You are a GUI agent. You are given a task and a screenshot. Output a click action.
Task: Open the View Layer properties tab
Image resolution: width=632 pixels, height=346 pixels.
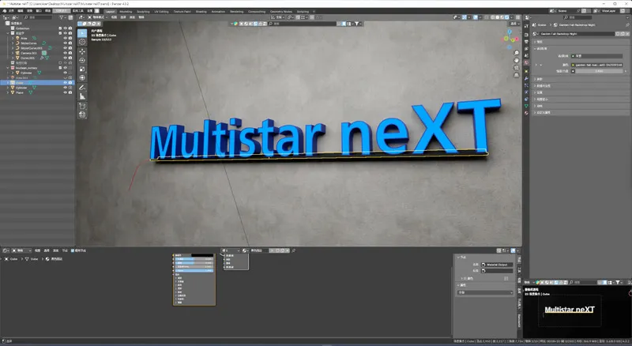point(526,49)
